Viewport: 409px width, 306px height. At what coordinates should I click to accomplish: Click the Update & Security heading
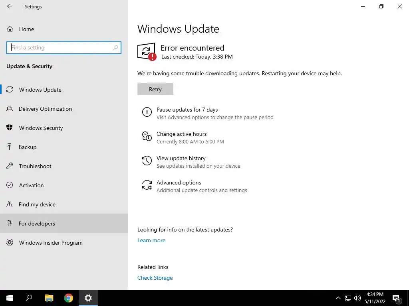pyautogui.click(x=29, y=66)
